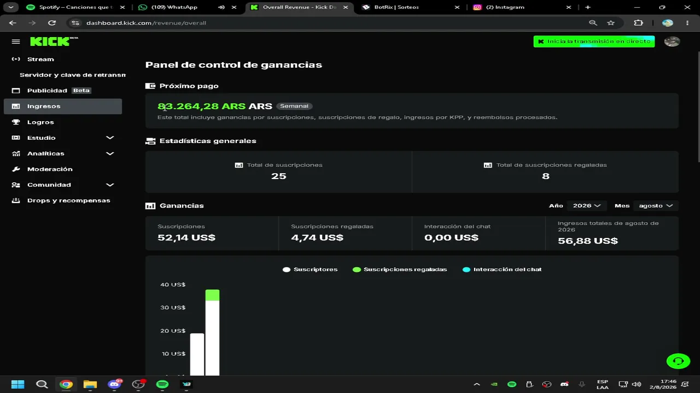Open Logros in the sidebar

(40, 122)
